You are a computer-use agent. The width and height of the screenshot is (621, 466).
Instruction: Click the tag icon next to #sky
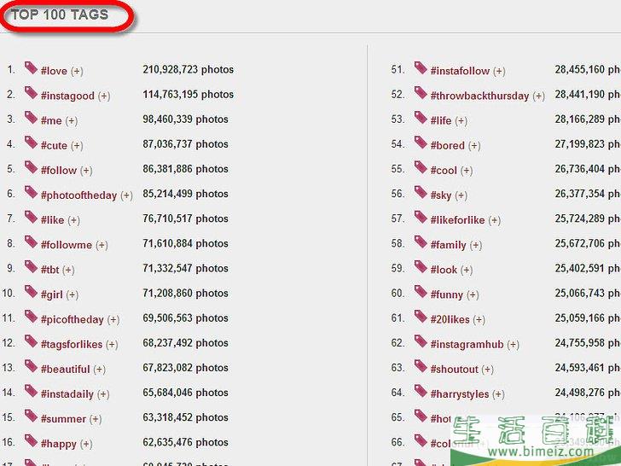pyautogui.click(x=421, y=192)
